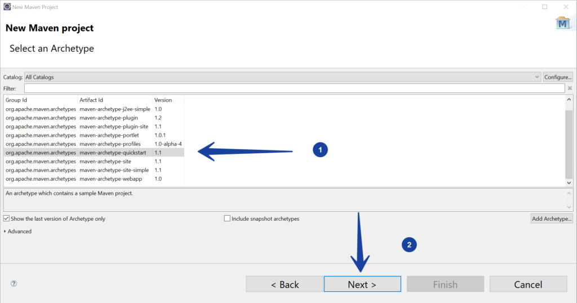Select maven-archetype-webapp row
Screen dimensions: 577x303
94,179
